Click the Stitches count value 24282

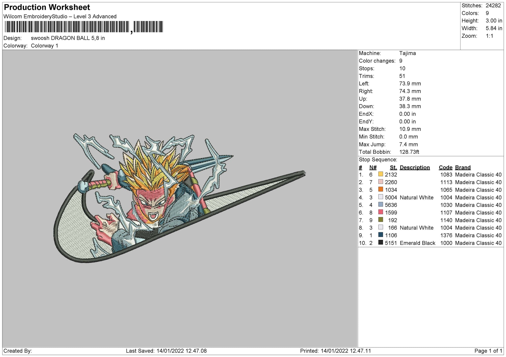point(493,5)
